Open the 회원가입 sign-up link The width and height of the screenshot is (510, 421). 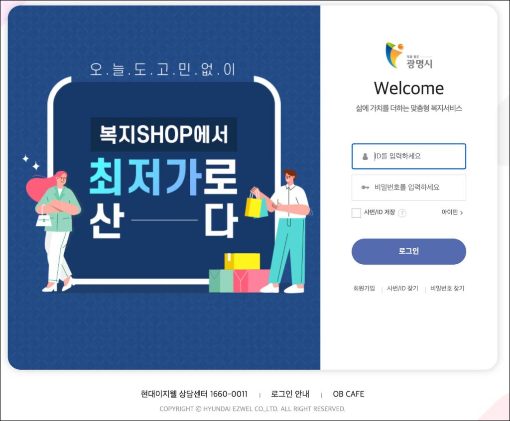[x=364, y=288]
